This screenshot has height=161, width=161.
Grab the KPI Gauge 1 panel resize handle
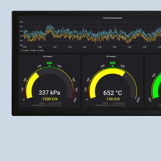(x=79, y=107)
